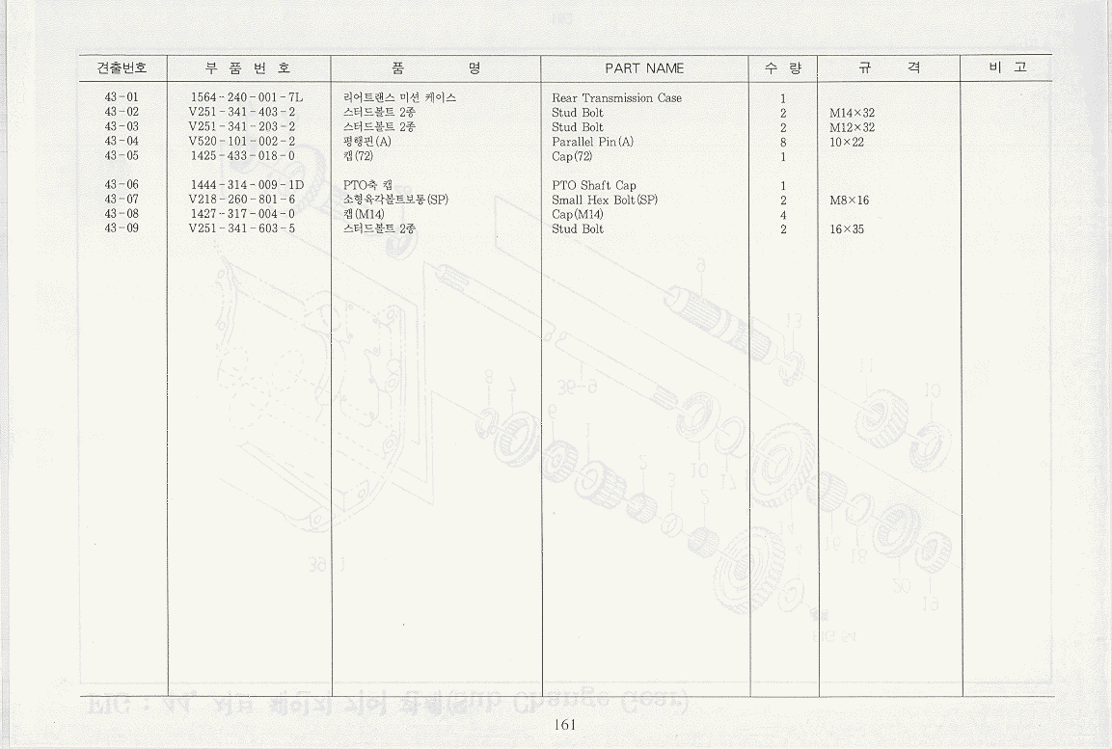The width and height of the screenshot is (1112, 749).
Task: Select part number V218-260-801-6
Action: pyautogui.click(x=242, y=200)
